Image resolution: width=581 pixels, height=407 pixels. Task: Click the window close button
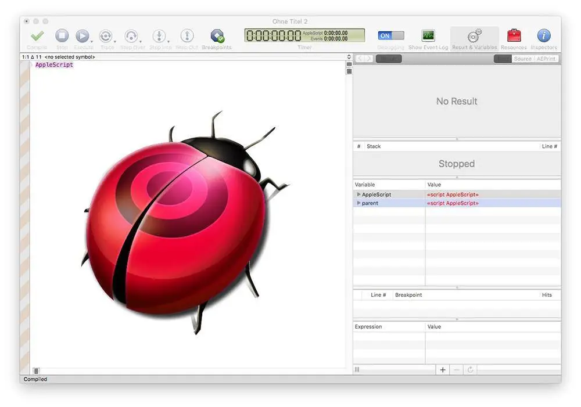[x=27, y=21]
